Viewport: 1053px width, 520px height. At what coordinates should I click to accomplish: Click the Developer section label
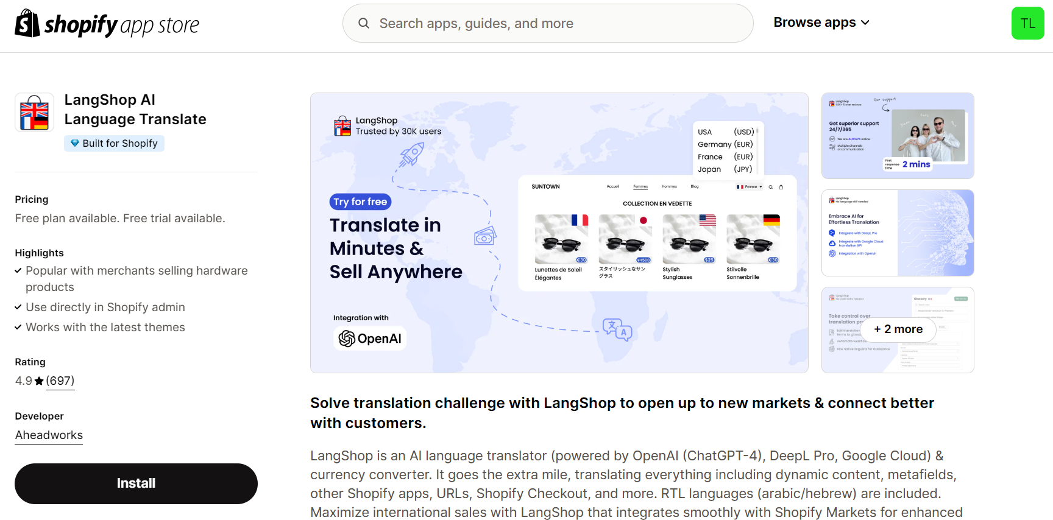pyautogui.click(x=40, y=416)
